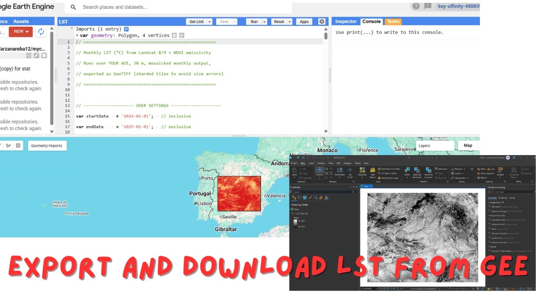Click the Map view type button
Image resolution: width=536 pixels, height=301 pixels.
coord(468,145)
